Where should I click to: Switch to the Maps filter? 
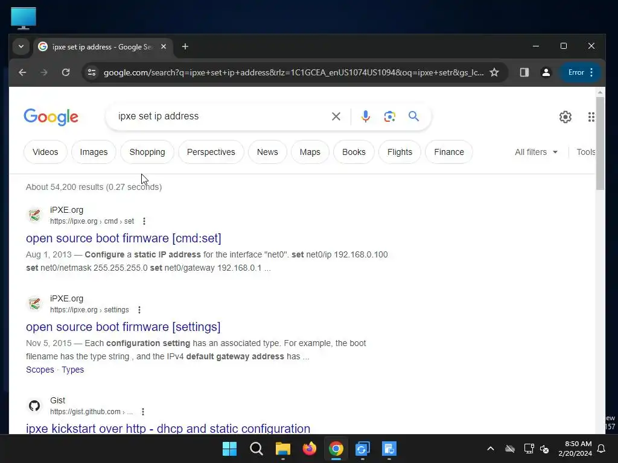tap(310, 152)
